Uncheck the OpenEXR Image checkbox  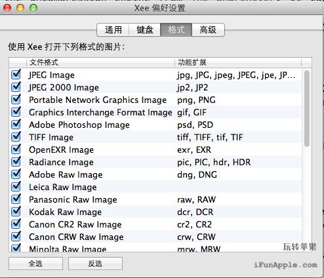pos(16,149)
